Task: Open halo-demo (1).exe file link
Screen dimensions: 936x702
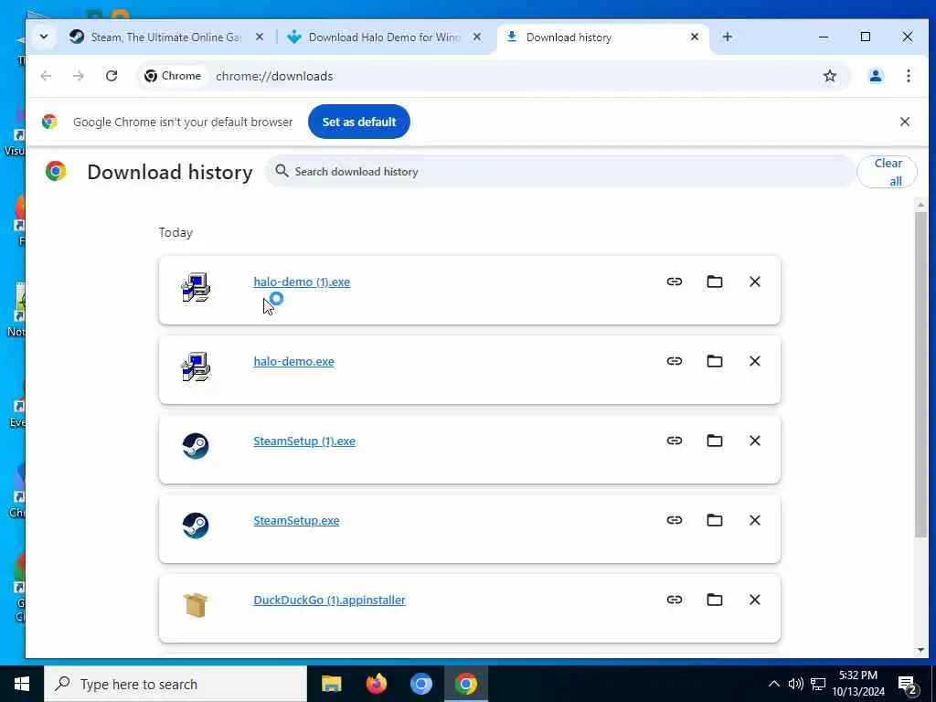Action: pos(302,282)
